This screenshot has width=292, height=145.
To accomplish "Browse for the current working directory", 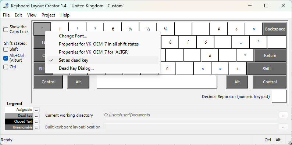I will (x=284, y=115).
